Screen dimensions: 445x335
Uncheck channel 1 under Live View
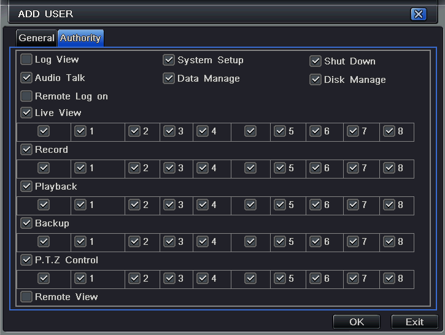tap(80, 131)
